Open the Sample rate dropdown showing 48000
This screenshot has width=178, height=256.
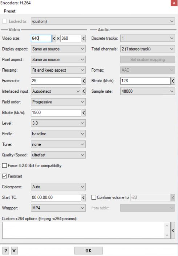[x=147, y=91]
